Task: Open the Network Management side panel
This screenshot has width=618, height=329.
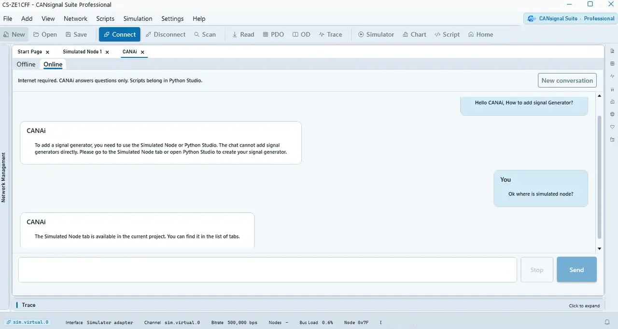Action: (3, 178)
